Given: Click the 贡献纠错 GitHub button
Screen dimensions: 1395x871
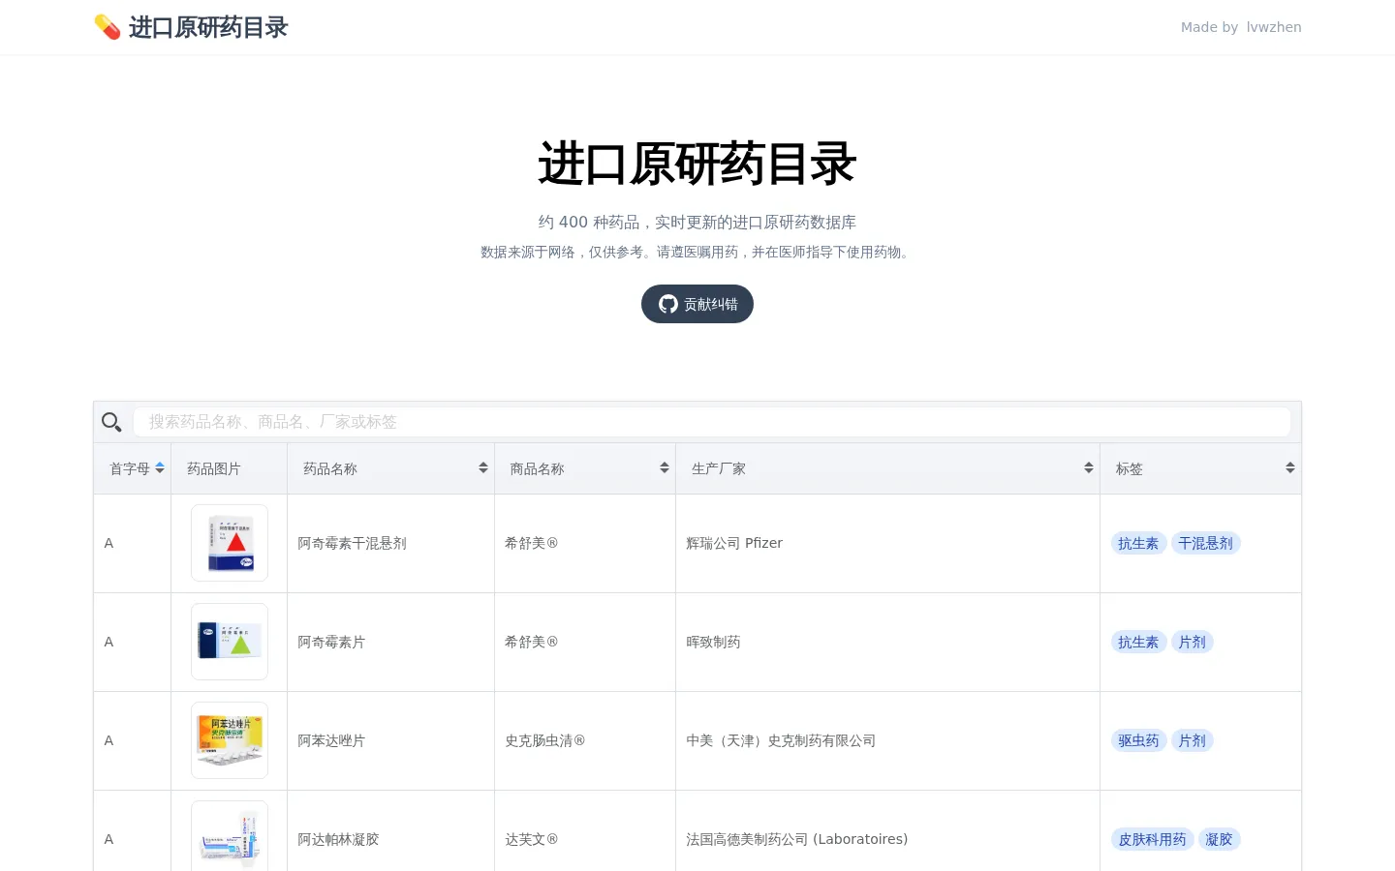Looking at the screenshot, I should pos(697,304).
